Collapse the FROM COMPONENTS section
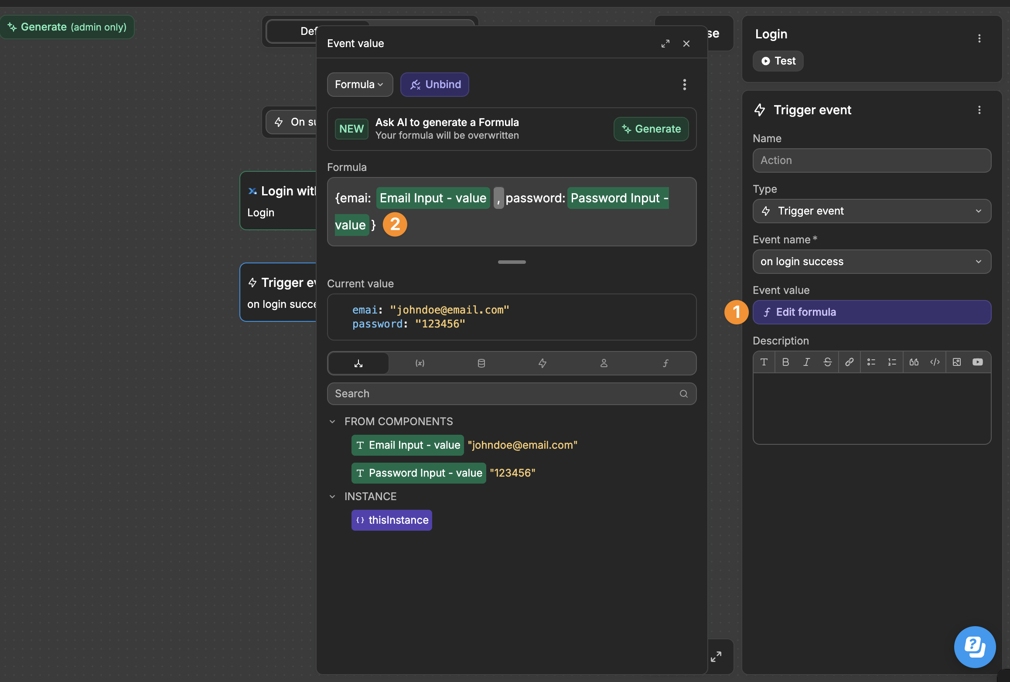Viewport: 1010px width, 682px height. (x=332, y=422)
